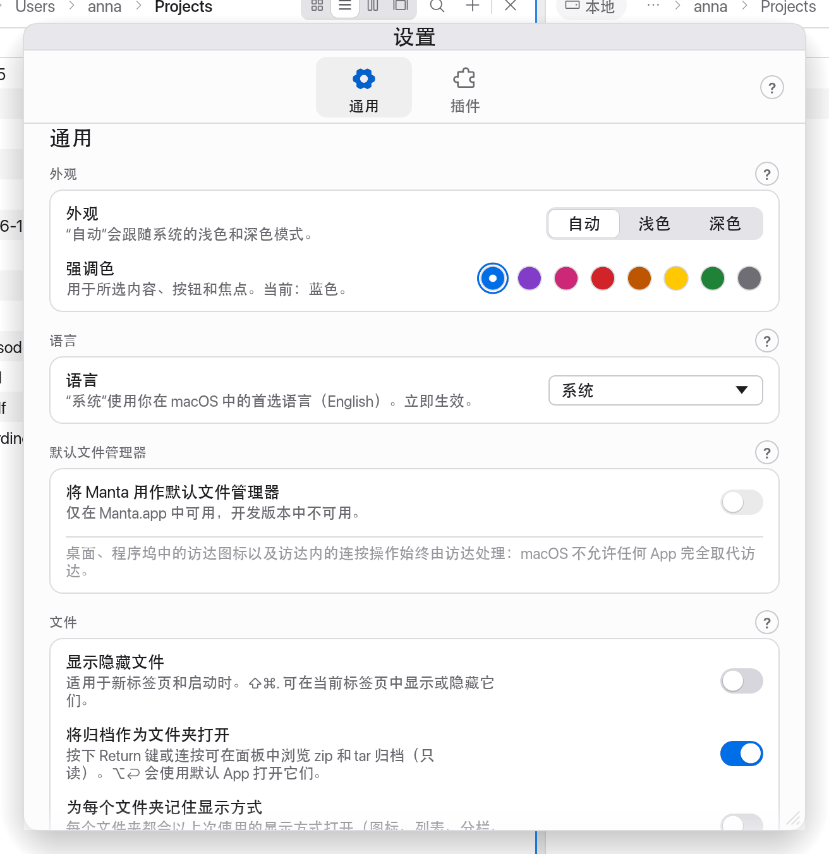
Task: Click the X icon in the background toolbar
Action: (511, 6)
